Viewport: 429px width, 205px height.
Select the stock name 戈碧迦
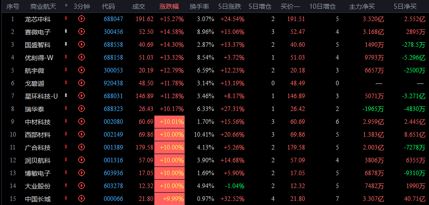click(34, 83)
